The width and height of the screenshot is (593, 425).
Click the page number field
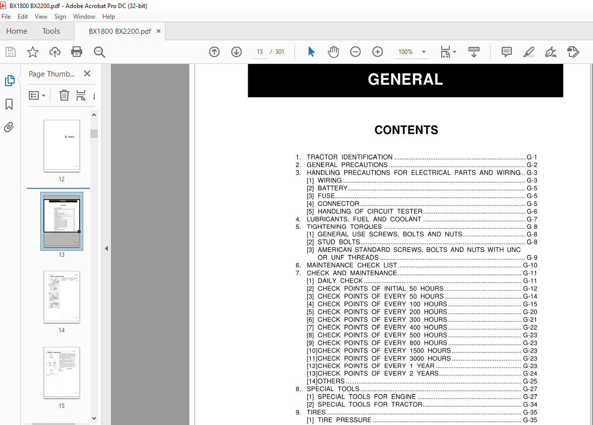pos(259,52)
